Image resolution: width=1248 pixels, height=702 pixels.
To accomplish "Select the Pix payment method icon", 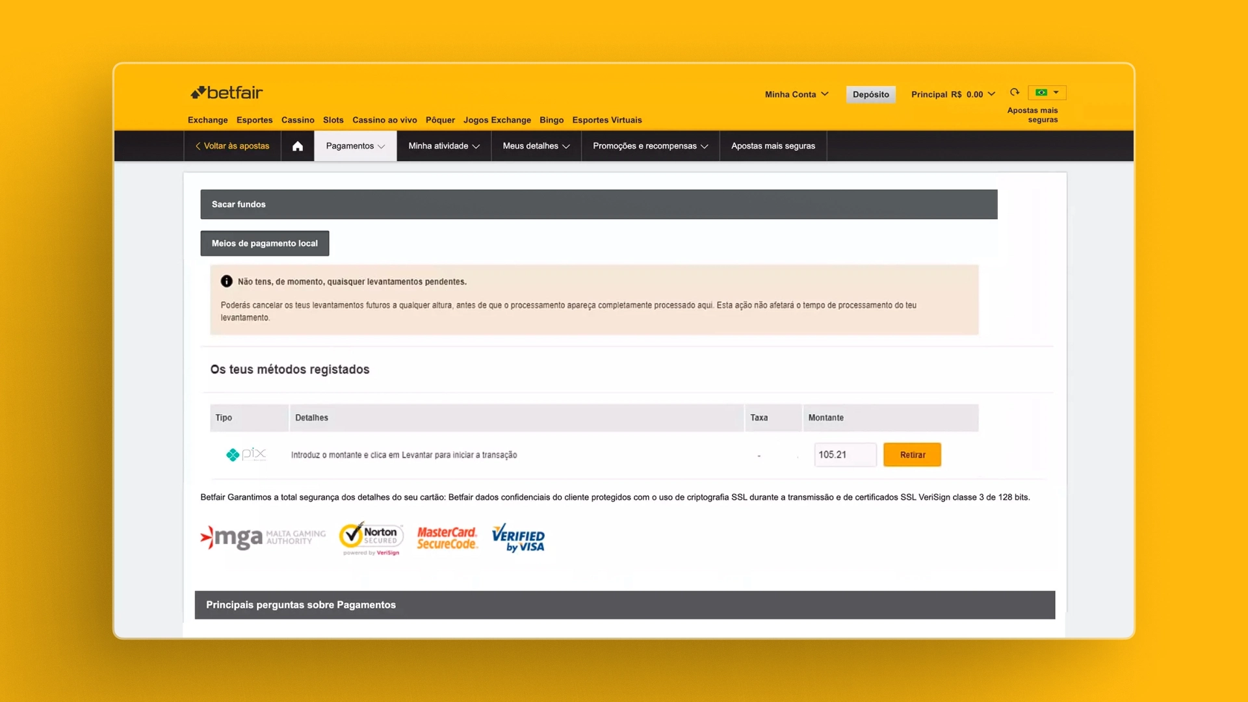I will (x=245, y=454).
